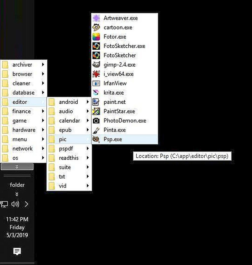Launch Fotor.exe from the list
The image size is (252, 265).
pos(125,37)
